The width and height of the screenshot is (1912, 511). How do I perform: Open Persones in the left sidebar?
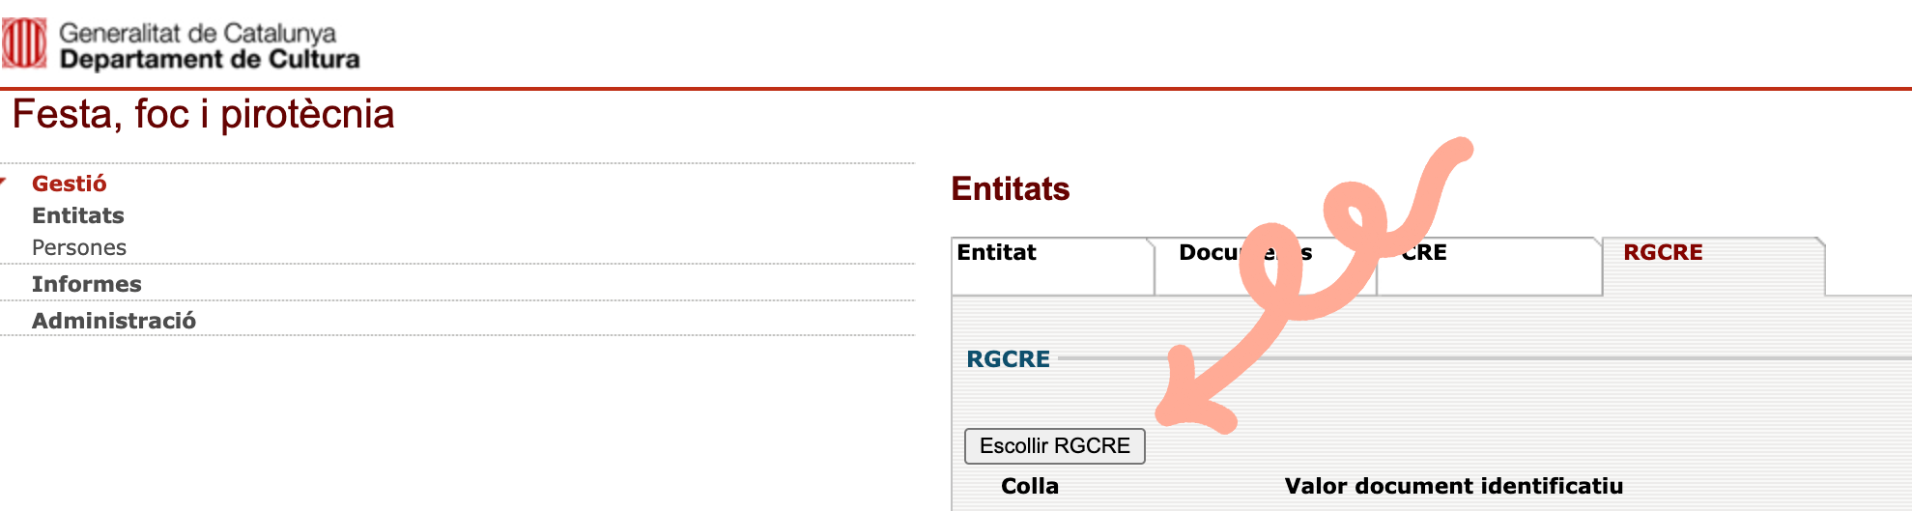78,247
